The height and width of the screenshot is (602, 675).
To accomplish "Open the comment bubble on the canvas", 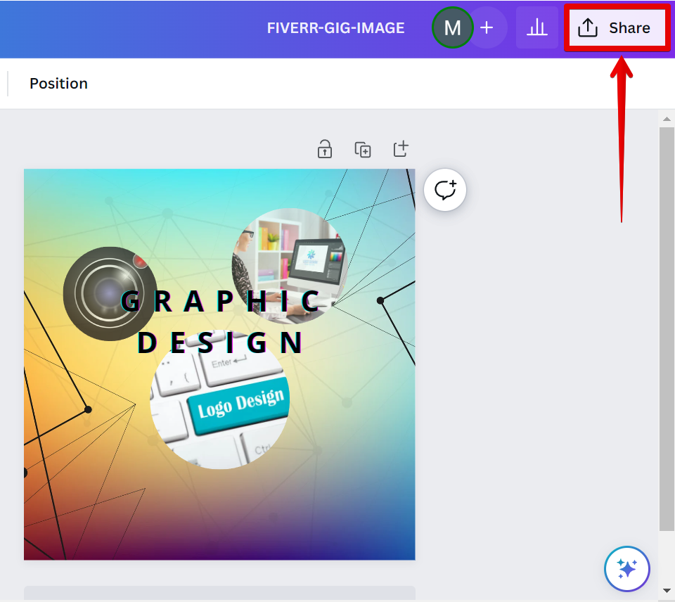I will 444,190.
